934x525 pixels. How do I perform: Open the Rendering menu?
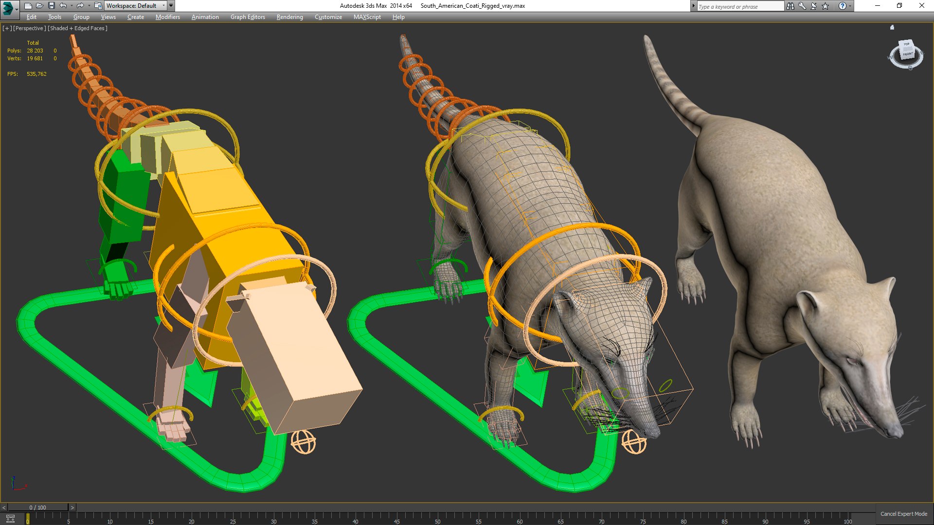click(290, 17)
